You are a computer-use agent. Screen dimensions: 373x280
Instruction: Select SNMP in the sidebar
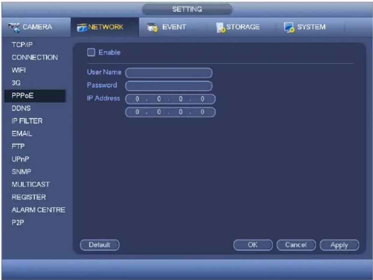21,172
